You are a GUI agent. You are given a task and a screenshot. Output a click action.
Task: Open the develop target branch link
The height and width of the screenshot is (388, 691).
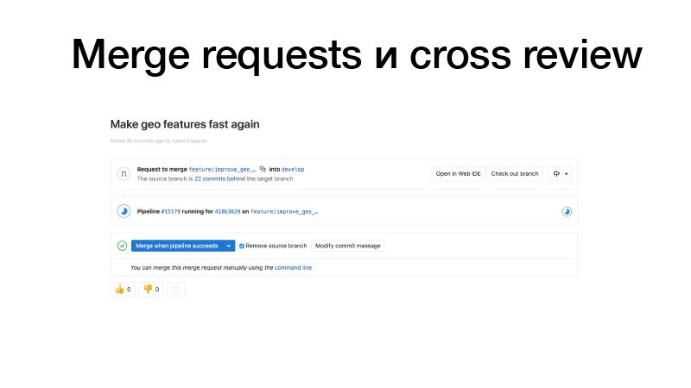(x=293, y=169)
